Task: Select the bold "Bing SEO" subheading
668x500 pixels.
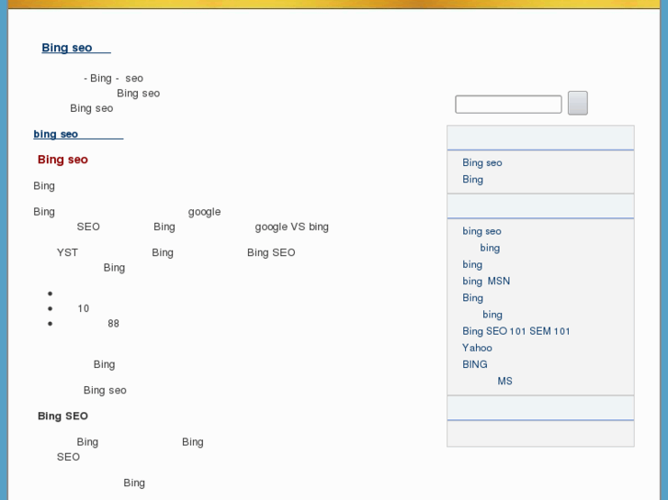Action: [x=62, y=416]
